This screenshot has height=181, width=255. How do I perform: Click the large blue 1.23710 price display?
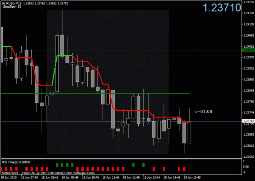[222, 8]
